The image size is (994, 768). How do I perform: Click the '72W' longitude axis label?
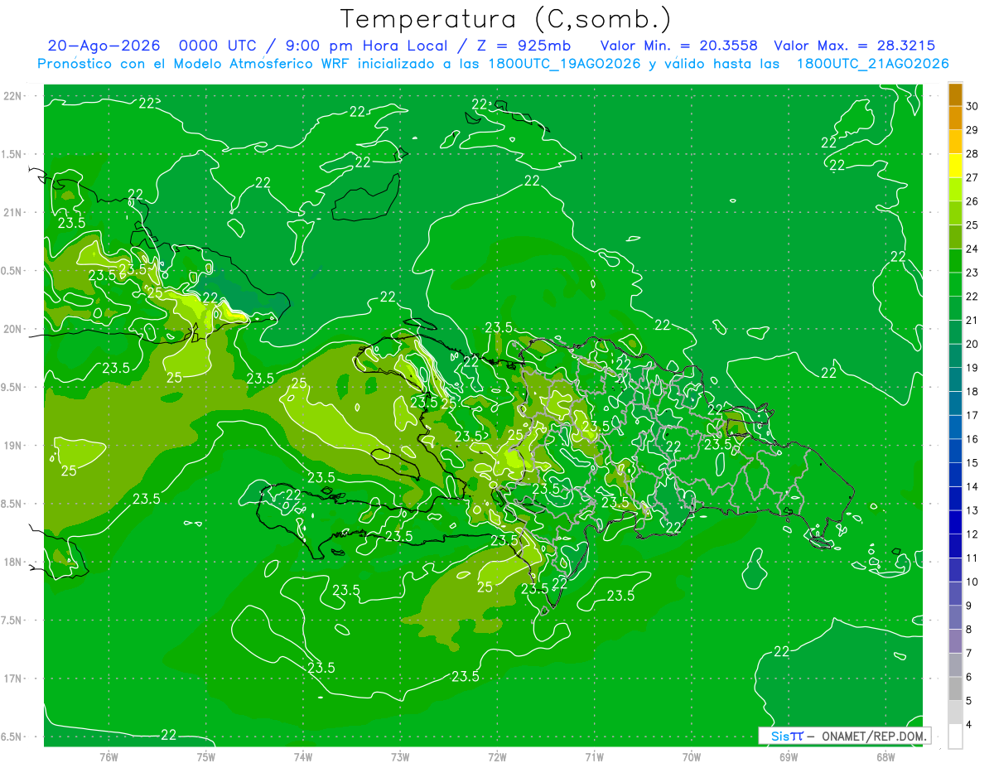497,757
